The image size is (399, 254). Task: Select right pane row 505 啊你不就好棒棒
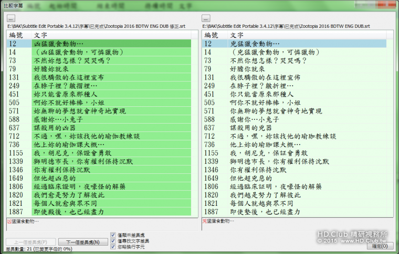pos(295,103)
